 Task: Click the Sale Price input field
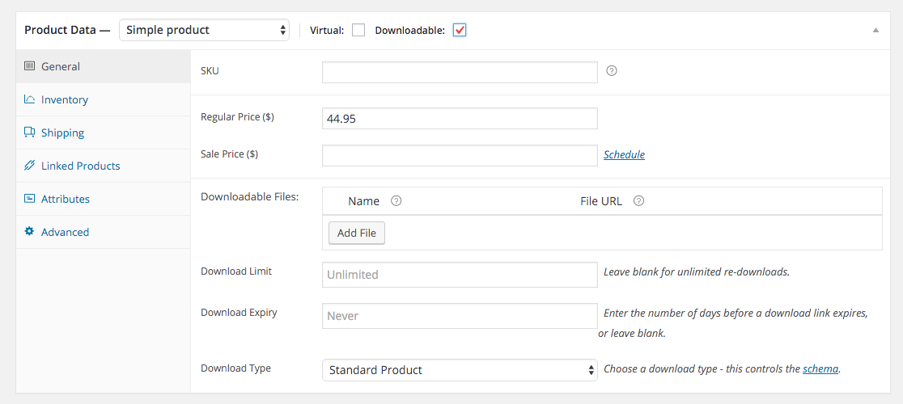[x=460, y=155]
